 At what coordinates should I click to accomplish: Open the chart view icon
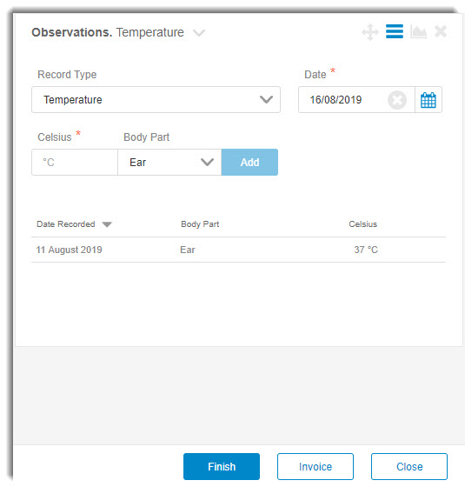point(418,31)
